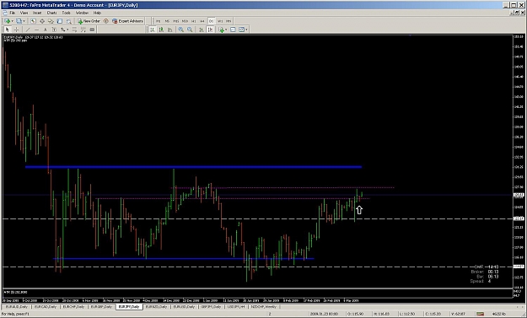Screen dimensions: 527x318
Task: Toggle the Expert Advisors button
Action: pos(127,21)
